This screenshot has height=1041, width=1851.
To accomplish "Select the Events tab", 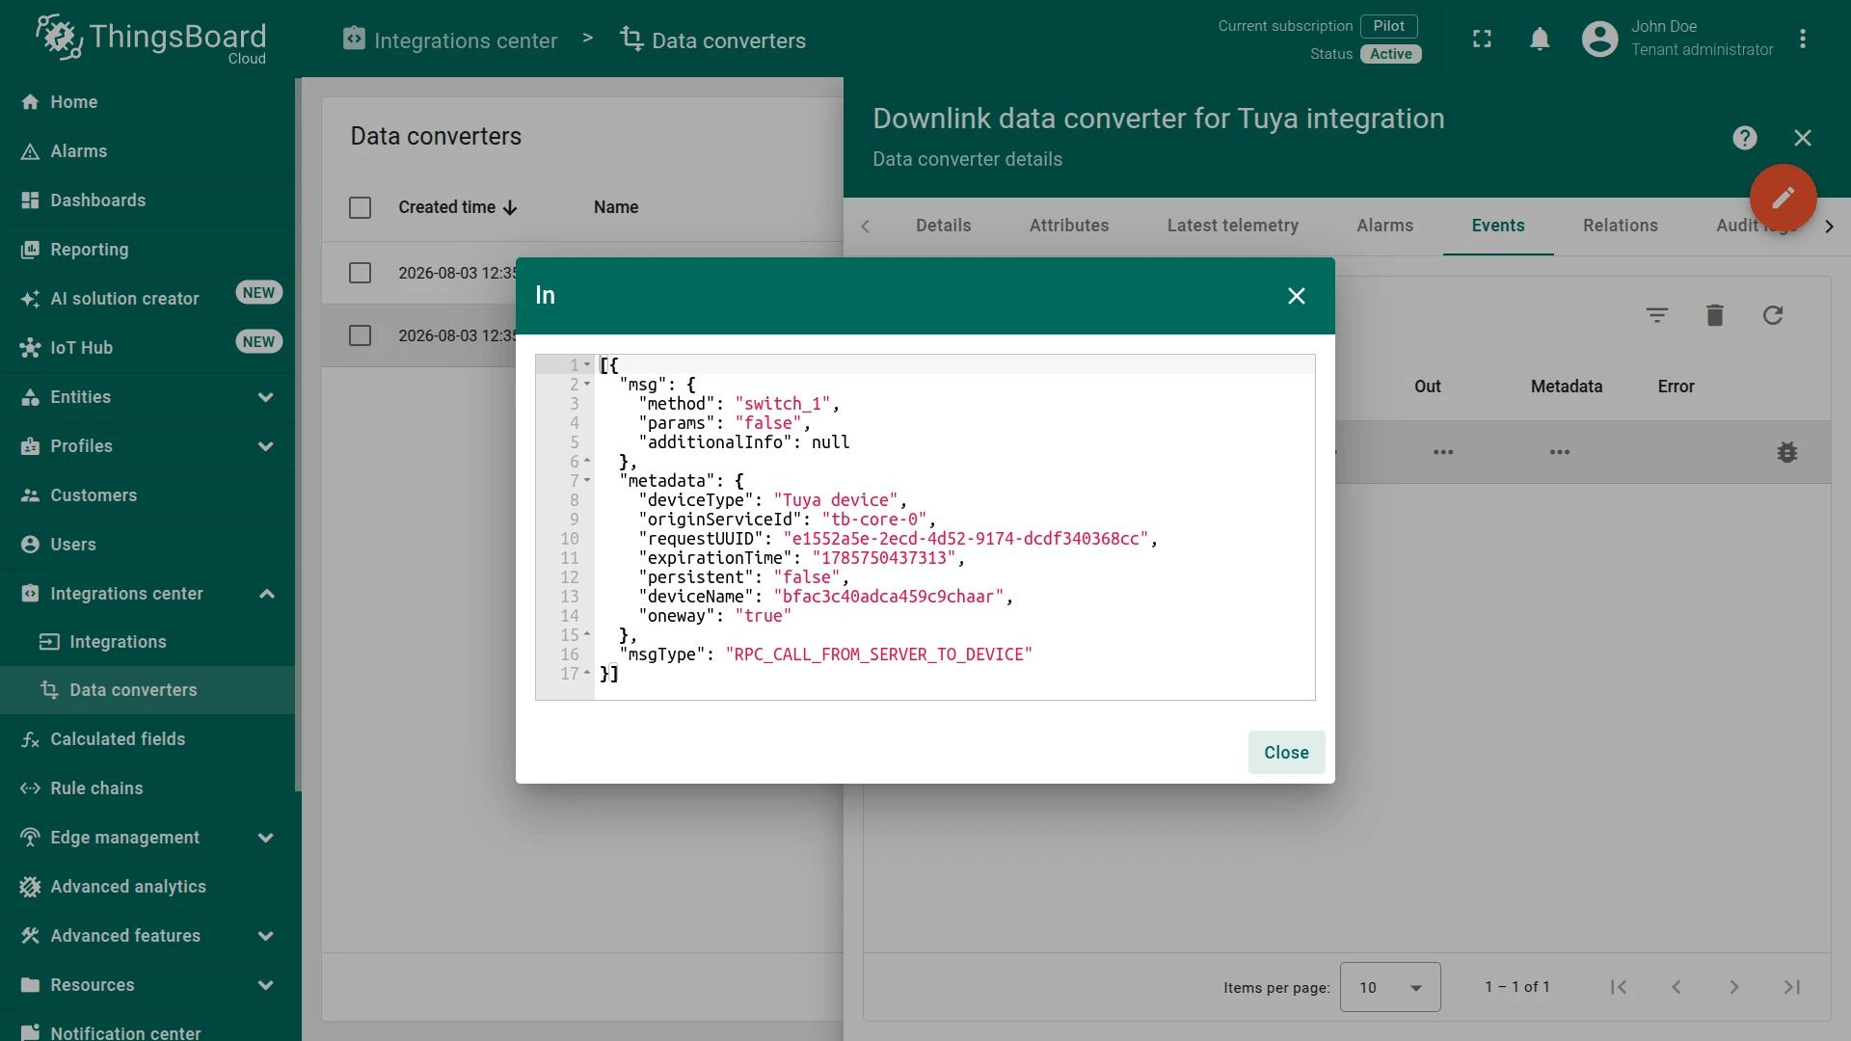I will (x=1497, y=226).
